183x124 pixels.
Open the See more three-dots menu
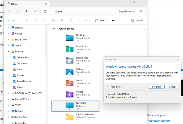(x=114, y=20)
